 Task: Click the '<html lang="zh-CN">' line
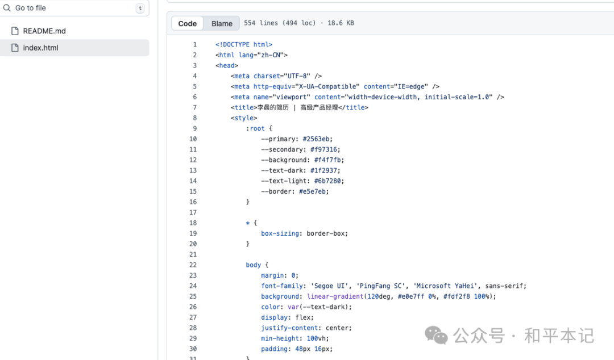tap(251, 55)
